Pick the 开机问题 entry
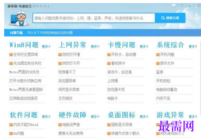Screen dimensions: 201x138 167,55
